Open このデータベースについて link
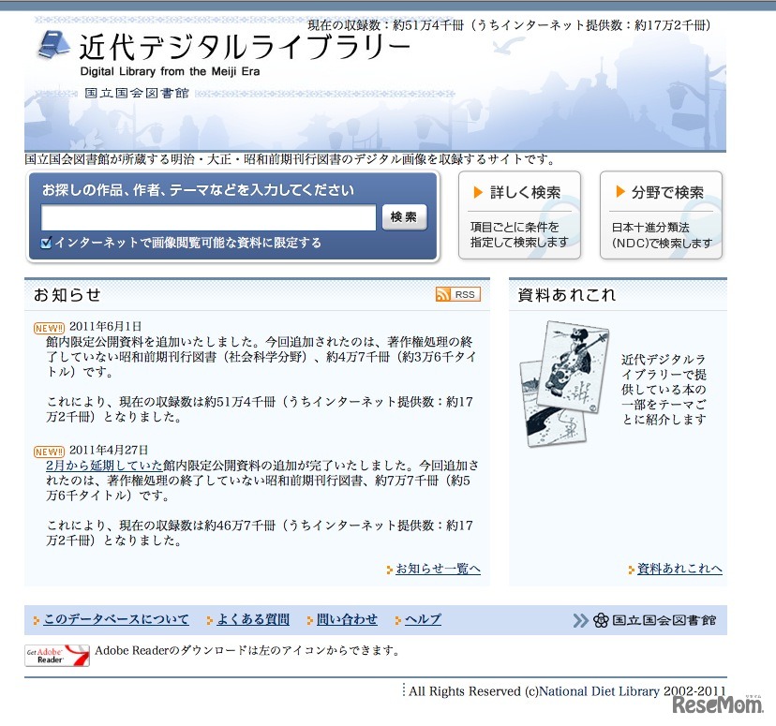Image resolution: width=776 pixels, height=726 pixels. [116, 619]
